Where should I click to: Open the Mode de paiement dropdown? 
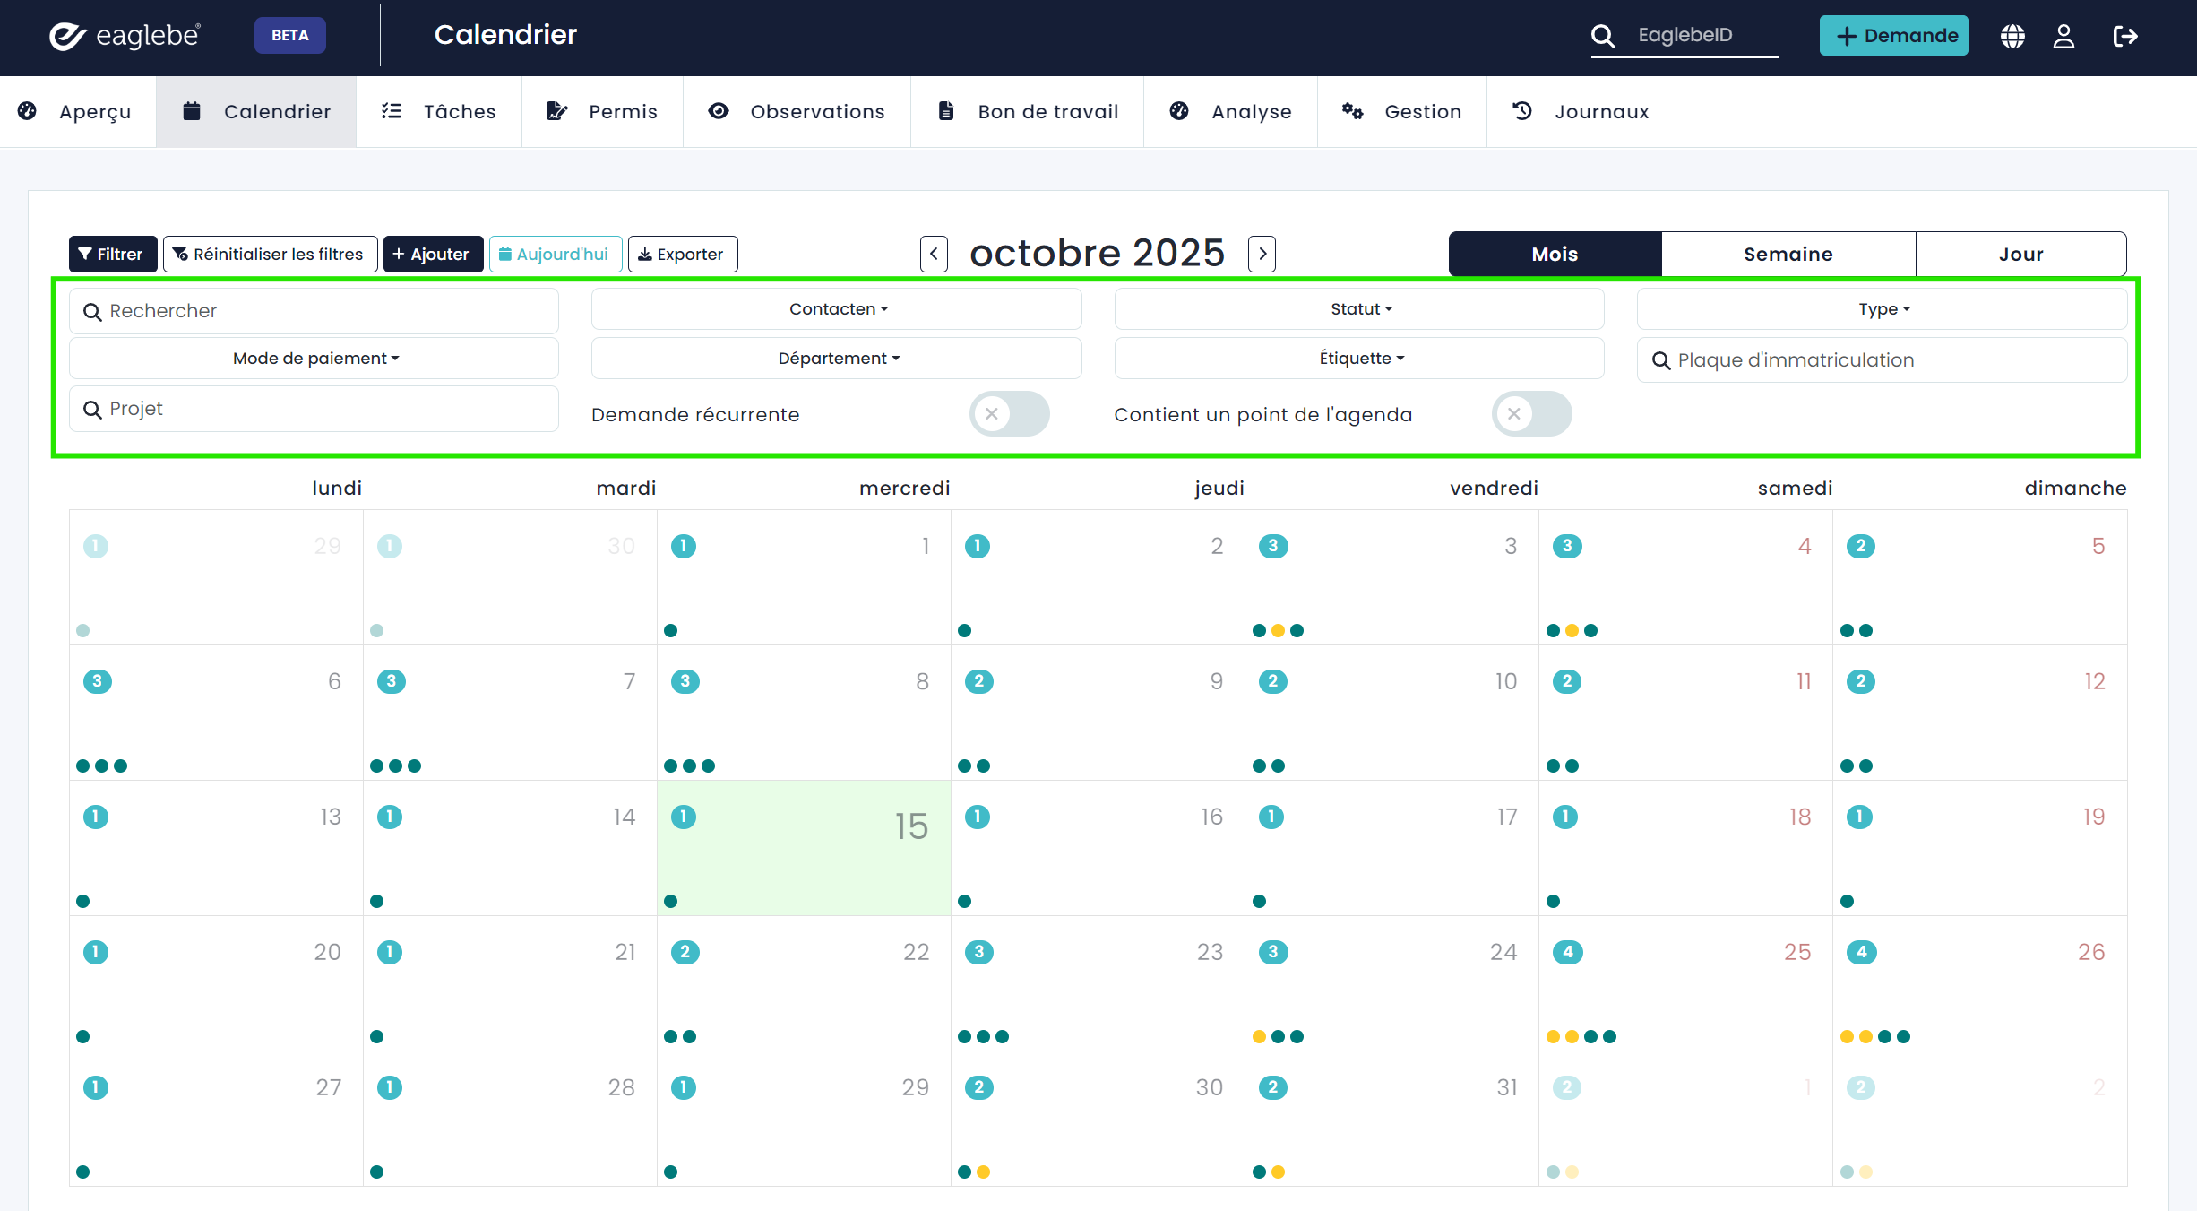(314, 359)
